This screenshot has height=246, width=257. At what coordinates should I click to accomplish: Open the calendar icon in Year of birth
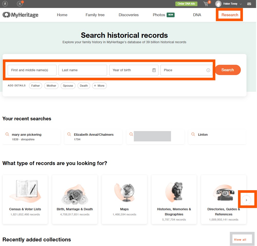(154, 70)
